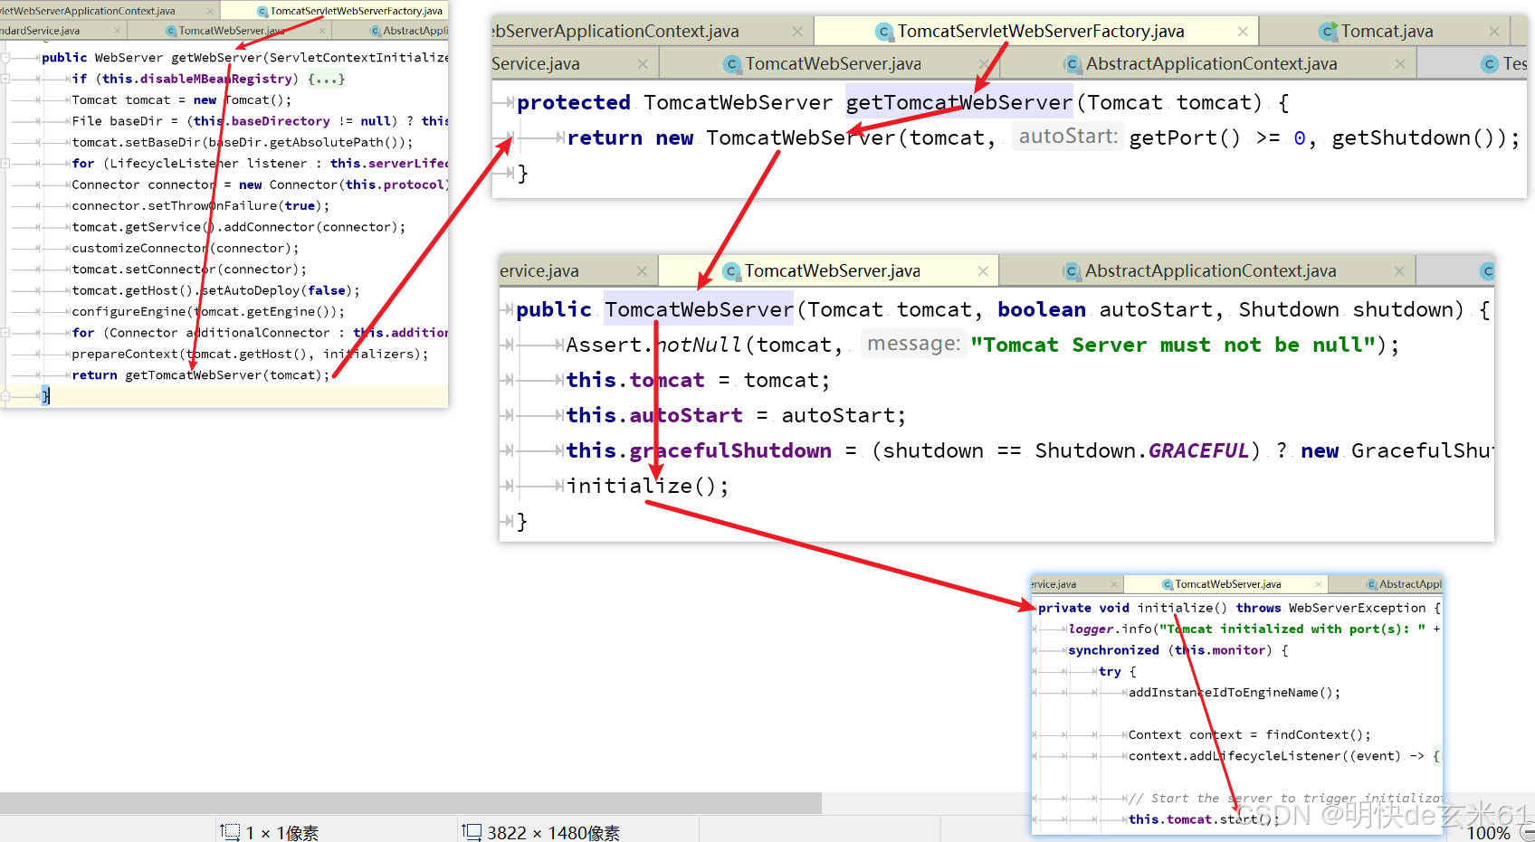Viewport: 1535px width, 842px height.
Task: Click the Tomcat.java class icon
Action: (1329, 32)
